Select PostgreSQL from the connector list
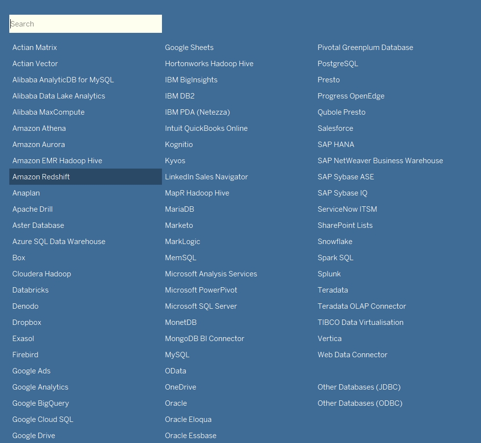This screenshot has width=481, height=443. point(338,63)
